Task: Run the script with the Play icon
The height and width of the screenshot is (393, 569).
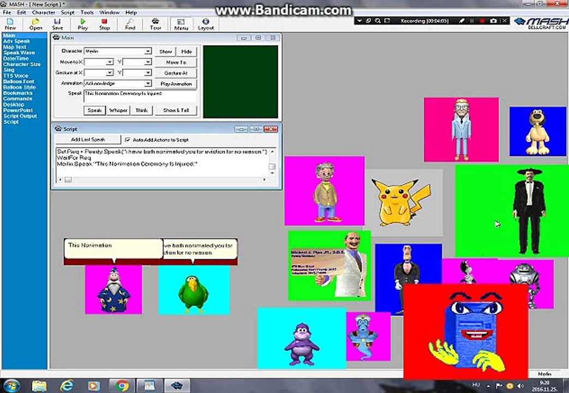Action: [83, 24]
